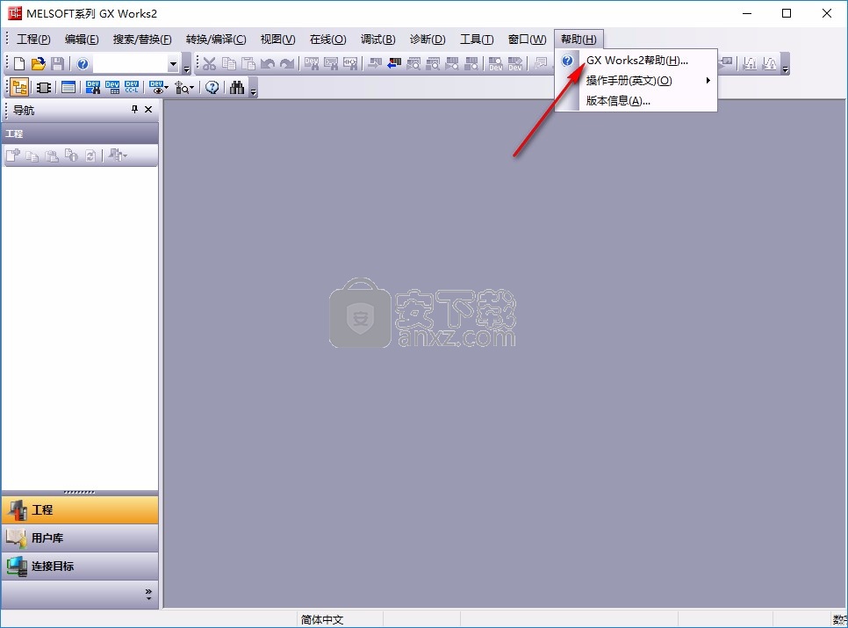Expand the far-right toolbar overflow options
Image resolution: width=848 pixels, height=628 pixels.
point(786,64)
